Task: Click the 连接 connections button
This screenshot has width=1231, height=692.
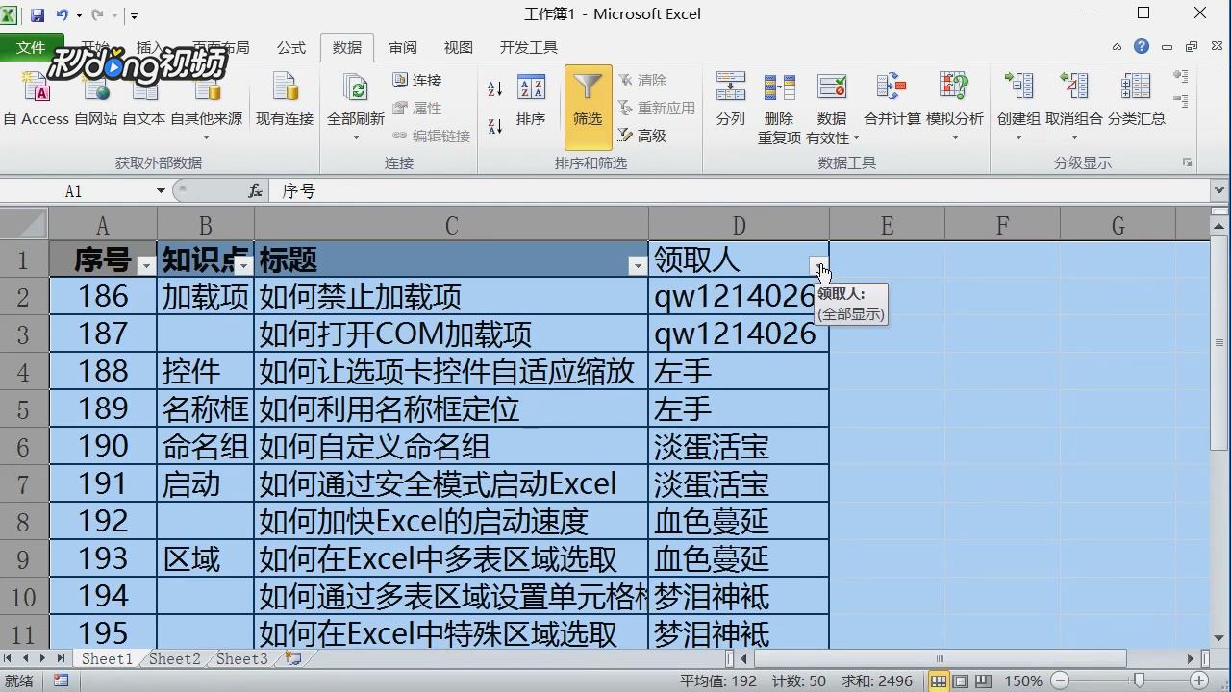Action: [417, 81]
